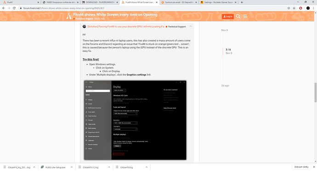Open the Opera red extension icon
Image resolution: width=317 pixels, height=171 pixels.
300,8
